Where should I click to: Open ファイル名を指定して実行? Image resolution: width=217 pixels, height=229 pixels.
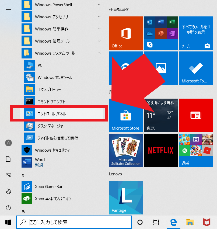tap(62, 138)
